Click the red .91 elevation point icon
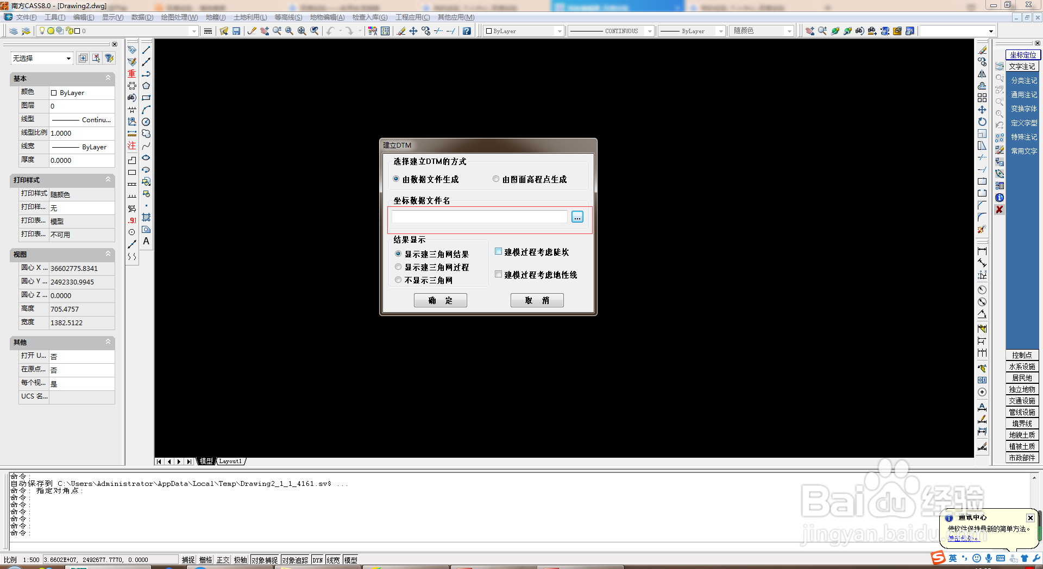The image size is (1043, 569). pyautogui.click(x=132, y=220)
